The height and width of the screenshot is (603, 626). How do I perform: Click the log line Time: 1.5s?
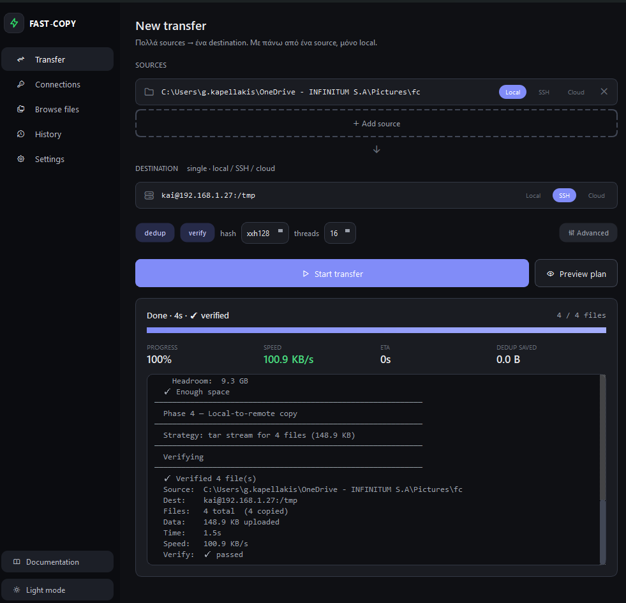click(192, 533)
